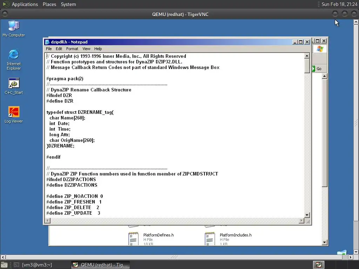Click the '}DZRENAME;' line
The image size is (359, 269).
60,146
